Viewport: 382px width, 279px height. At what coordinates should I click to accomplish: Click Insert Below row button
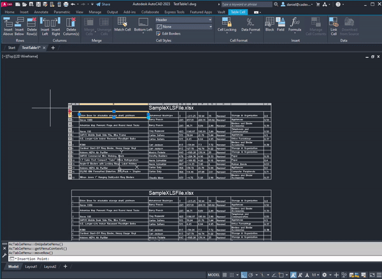pyautogui.click(x=19, y=27)
